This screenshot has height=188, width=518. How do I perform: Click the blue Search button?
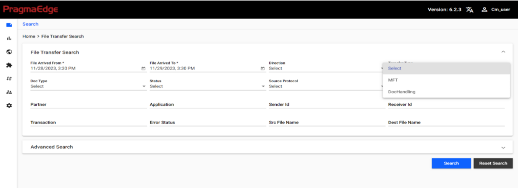(451, 163)
